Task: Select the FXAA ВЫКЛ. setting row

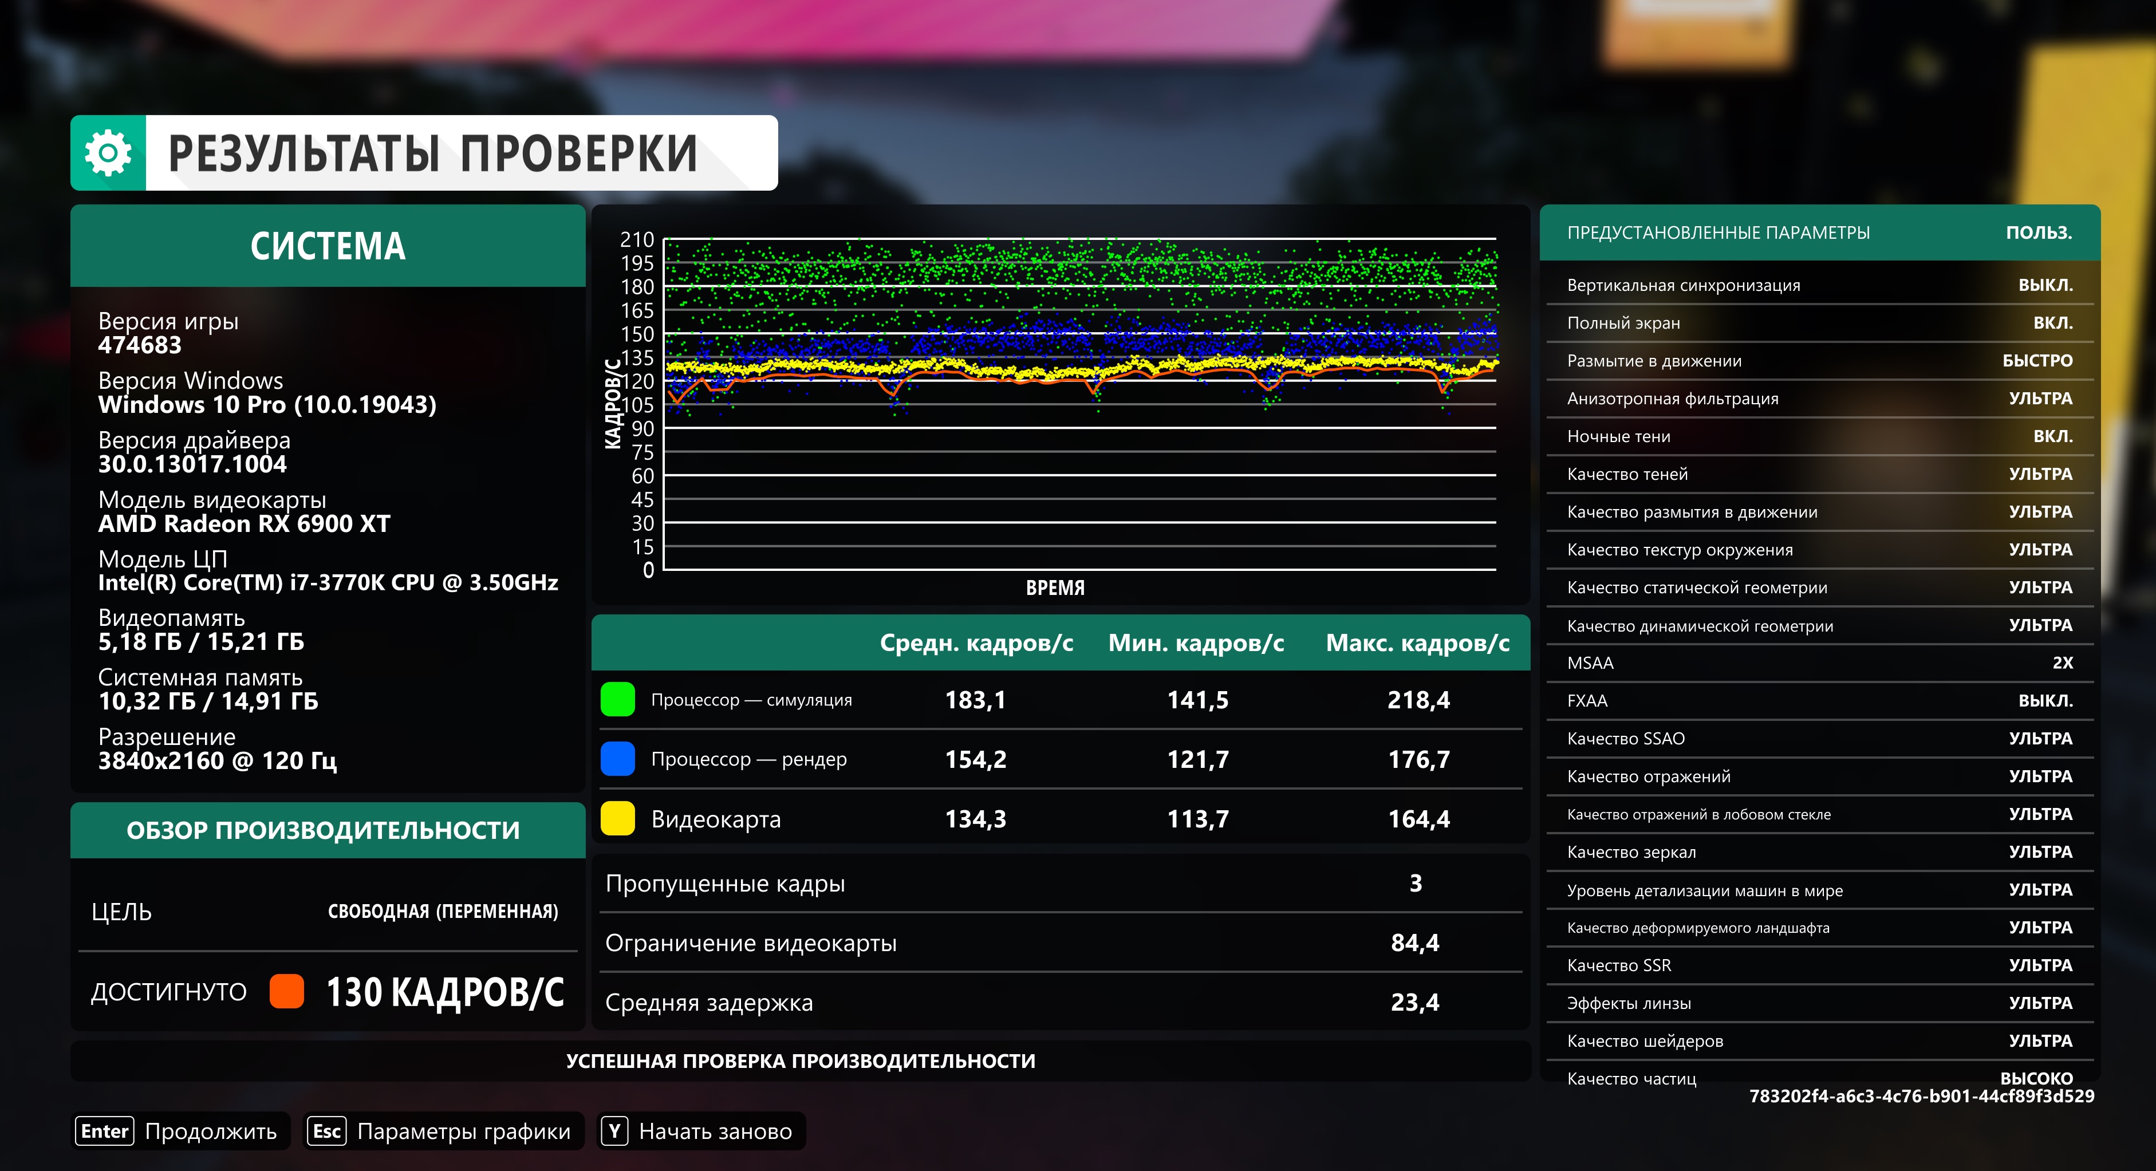Action: 1819,700
